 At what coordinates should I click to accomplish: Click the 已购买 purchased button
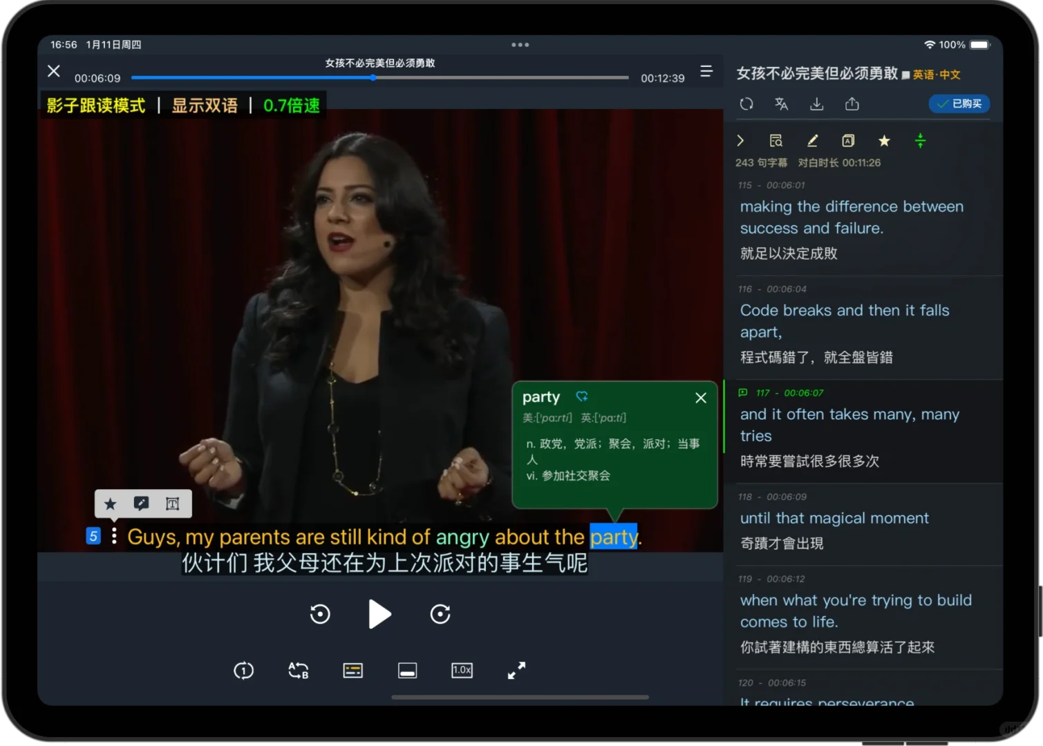click(959, 104)
